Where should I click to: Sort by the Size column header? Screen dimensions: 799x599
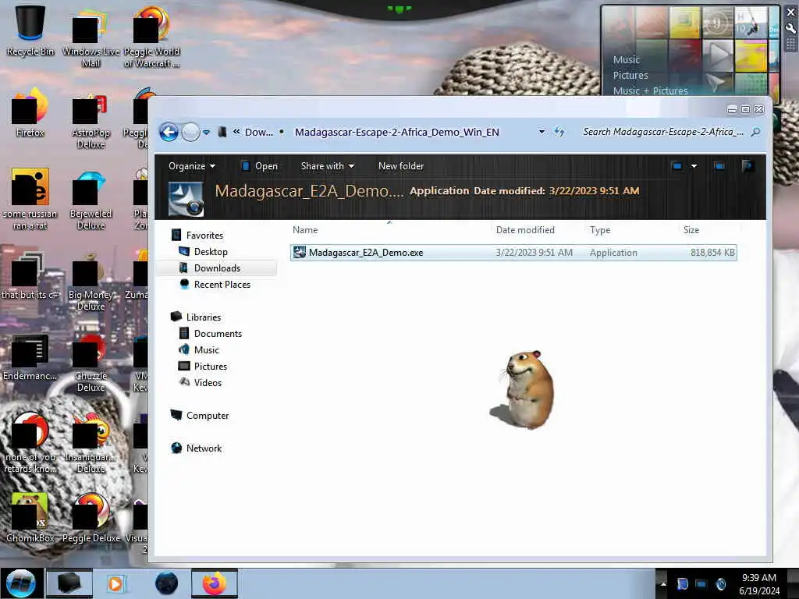691,230
